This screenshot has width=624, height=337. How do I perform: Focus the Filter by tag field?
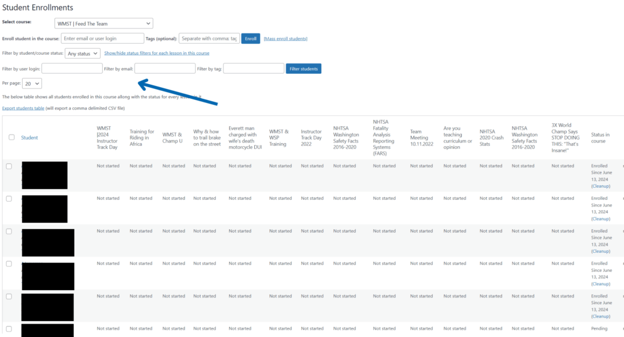(x=253, y=69)
